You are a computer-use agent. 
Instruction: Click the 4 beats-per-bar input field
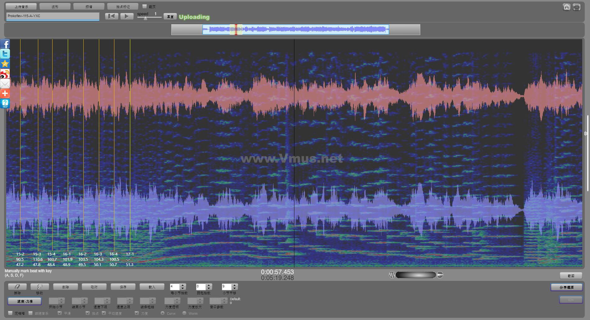coord(175,287)
